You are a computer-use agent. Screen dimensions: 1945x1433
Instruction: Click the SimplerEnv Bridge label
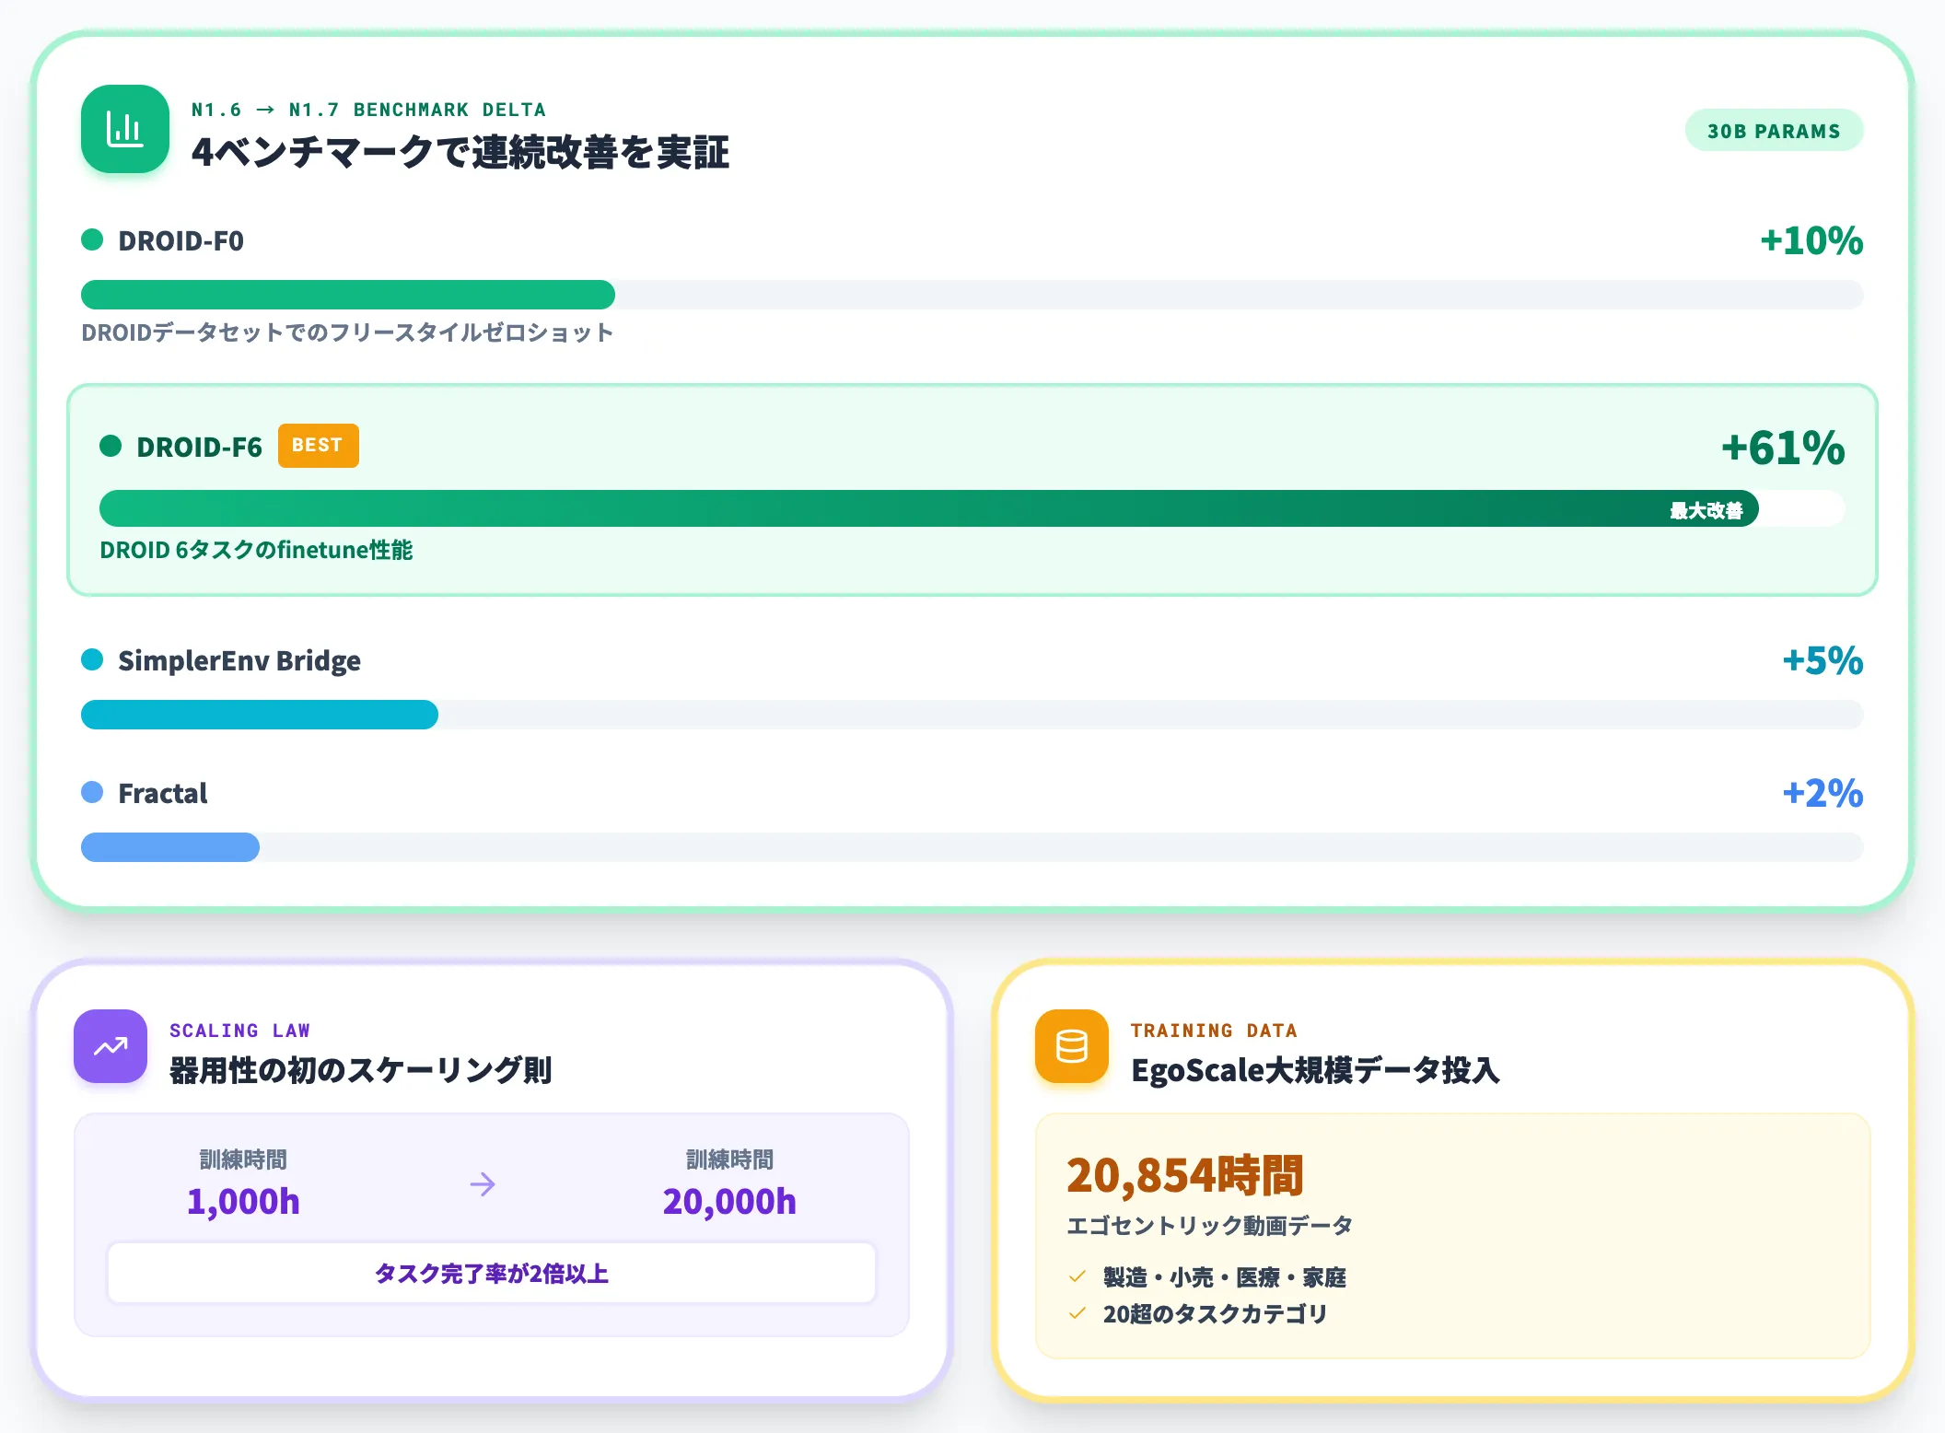coord(239,661)
